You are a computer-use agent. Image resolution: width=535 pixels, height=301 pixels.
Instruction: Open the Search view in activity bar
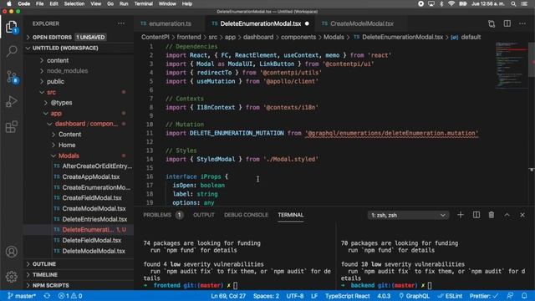coord(11,51)
